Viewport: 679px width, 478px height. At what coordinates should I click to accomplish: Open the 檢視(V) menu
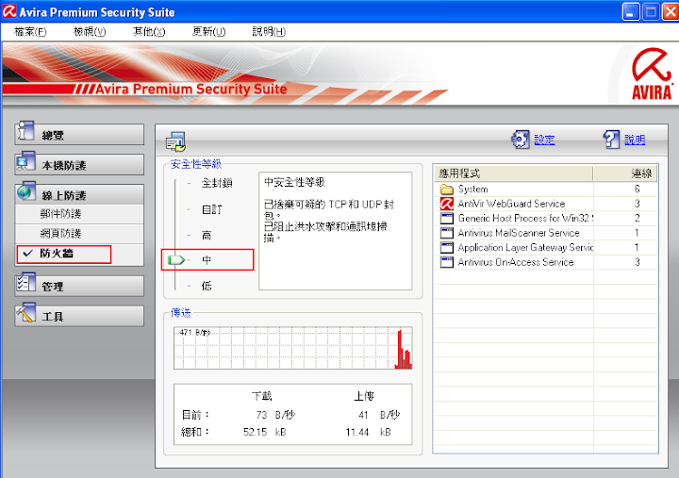coord(90,32)
